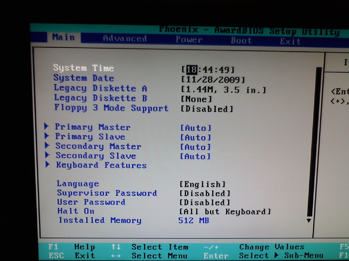Open the Primary Master submenu label
The image size is (349, 261).
(x=93, y=127)
